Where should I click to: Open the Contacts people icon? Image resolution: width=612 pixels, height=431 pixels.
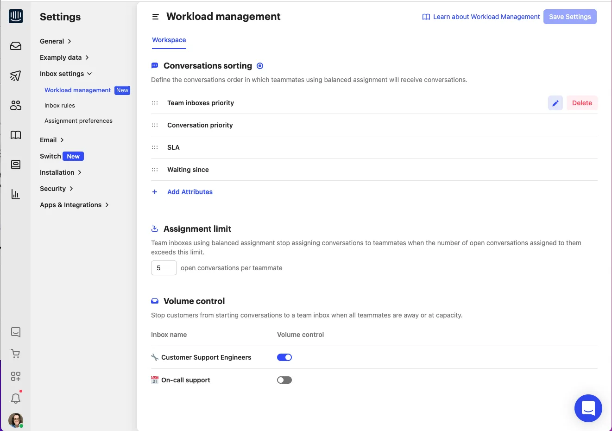coord(16,105)
